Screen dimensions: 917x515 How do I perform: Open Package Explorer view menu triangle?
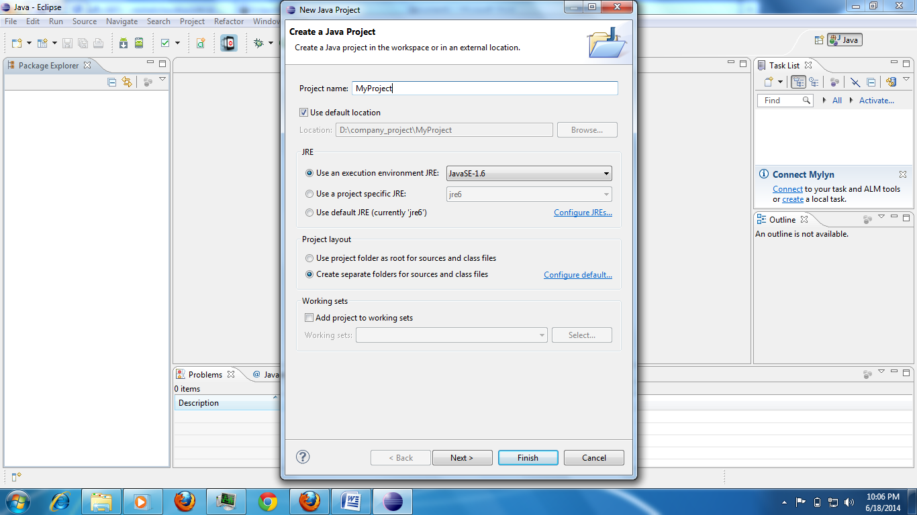coord(162,80)
